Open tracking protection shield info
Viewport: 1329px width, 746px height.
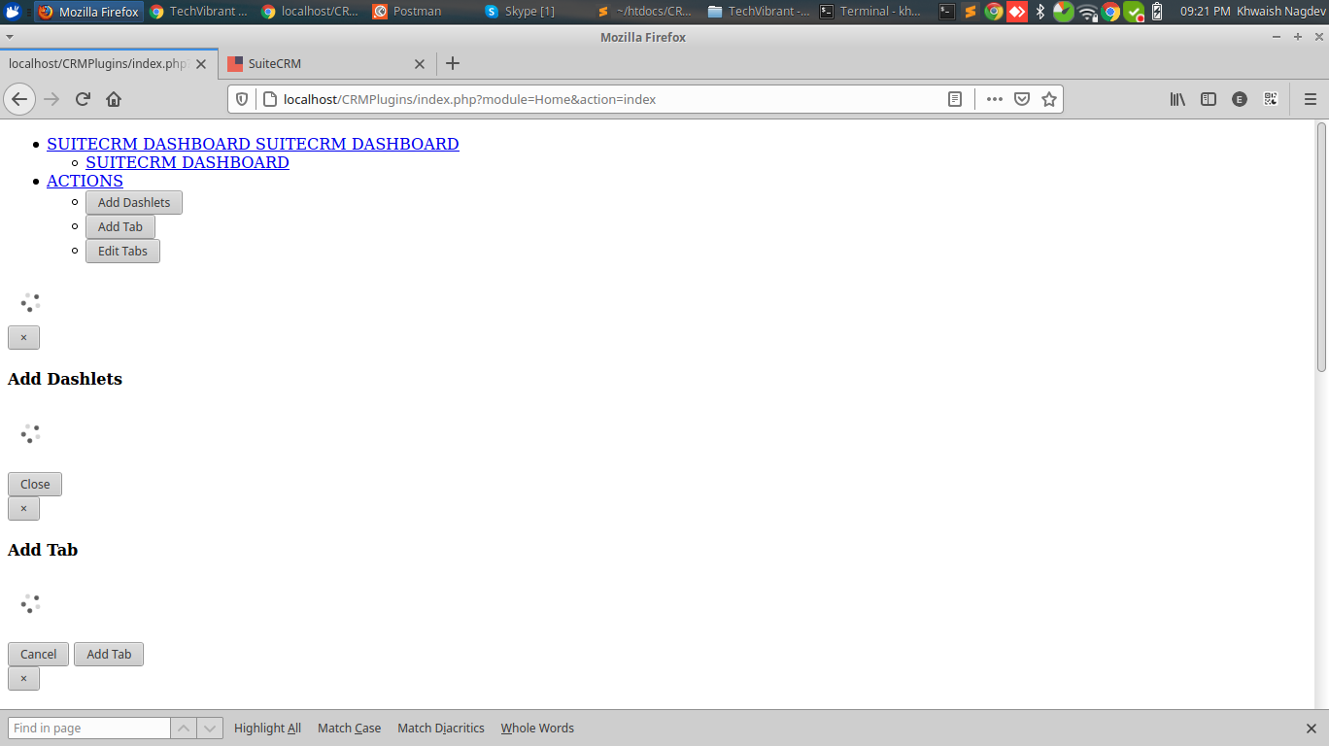click(x=242, y=99)
